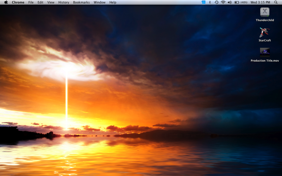
Task: Click the Thunderchild label text
Action: 265,20
